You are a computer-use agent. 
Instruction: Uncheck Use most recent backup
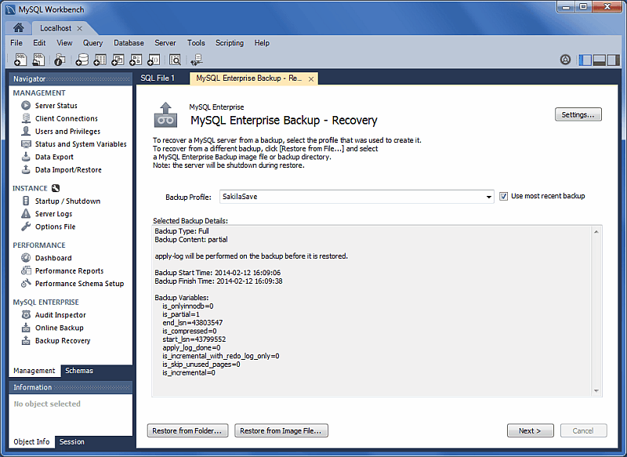coord(503,196)
